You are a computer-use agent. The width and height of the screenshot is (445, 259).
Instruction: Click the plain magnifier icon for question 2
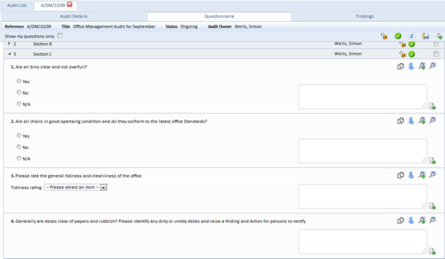pos(432,120)
